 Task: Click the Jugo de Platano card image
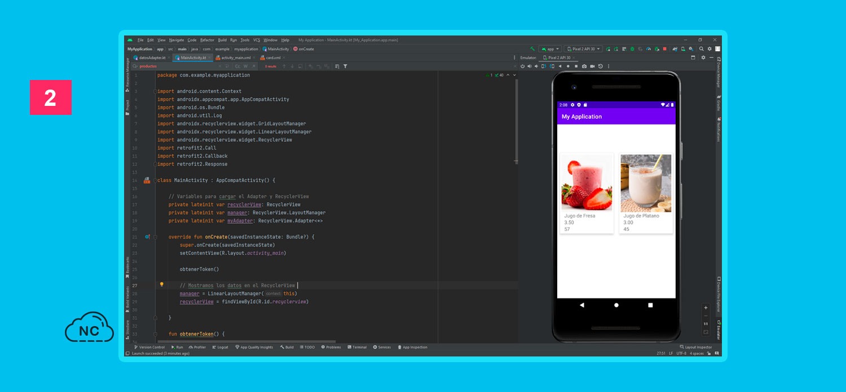click(x=646, y=182)
